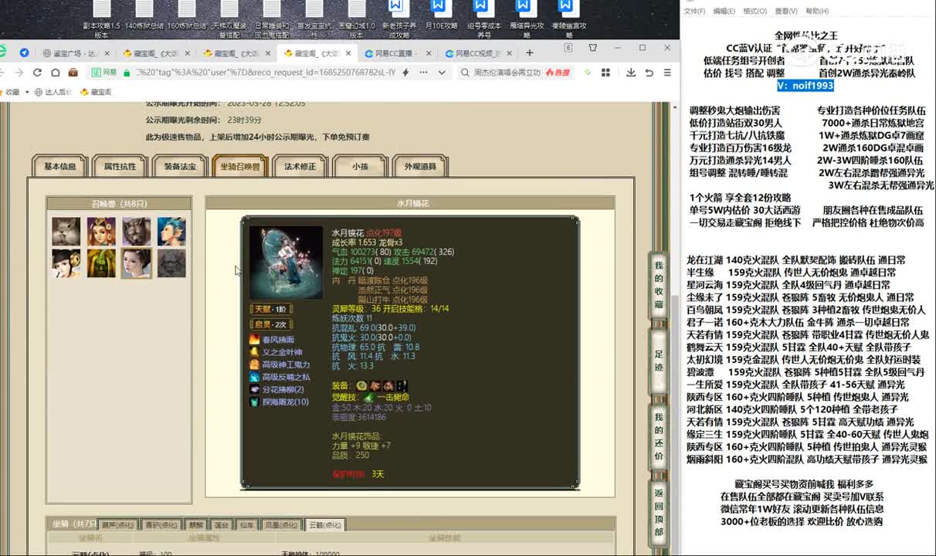
Task: Click the 高级反哺之私 skill icon
Action: [x=254, y=377]
